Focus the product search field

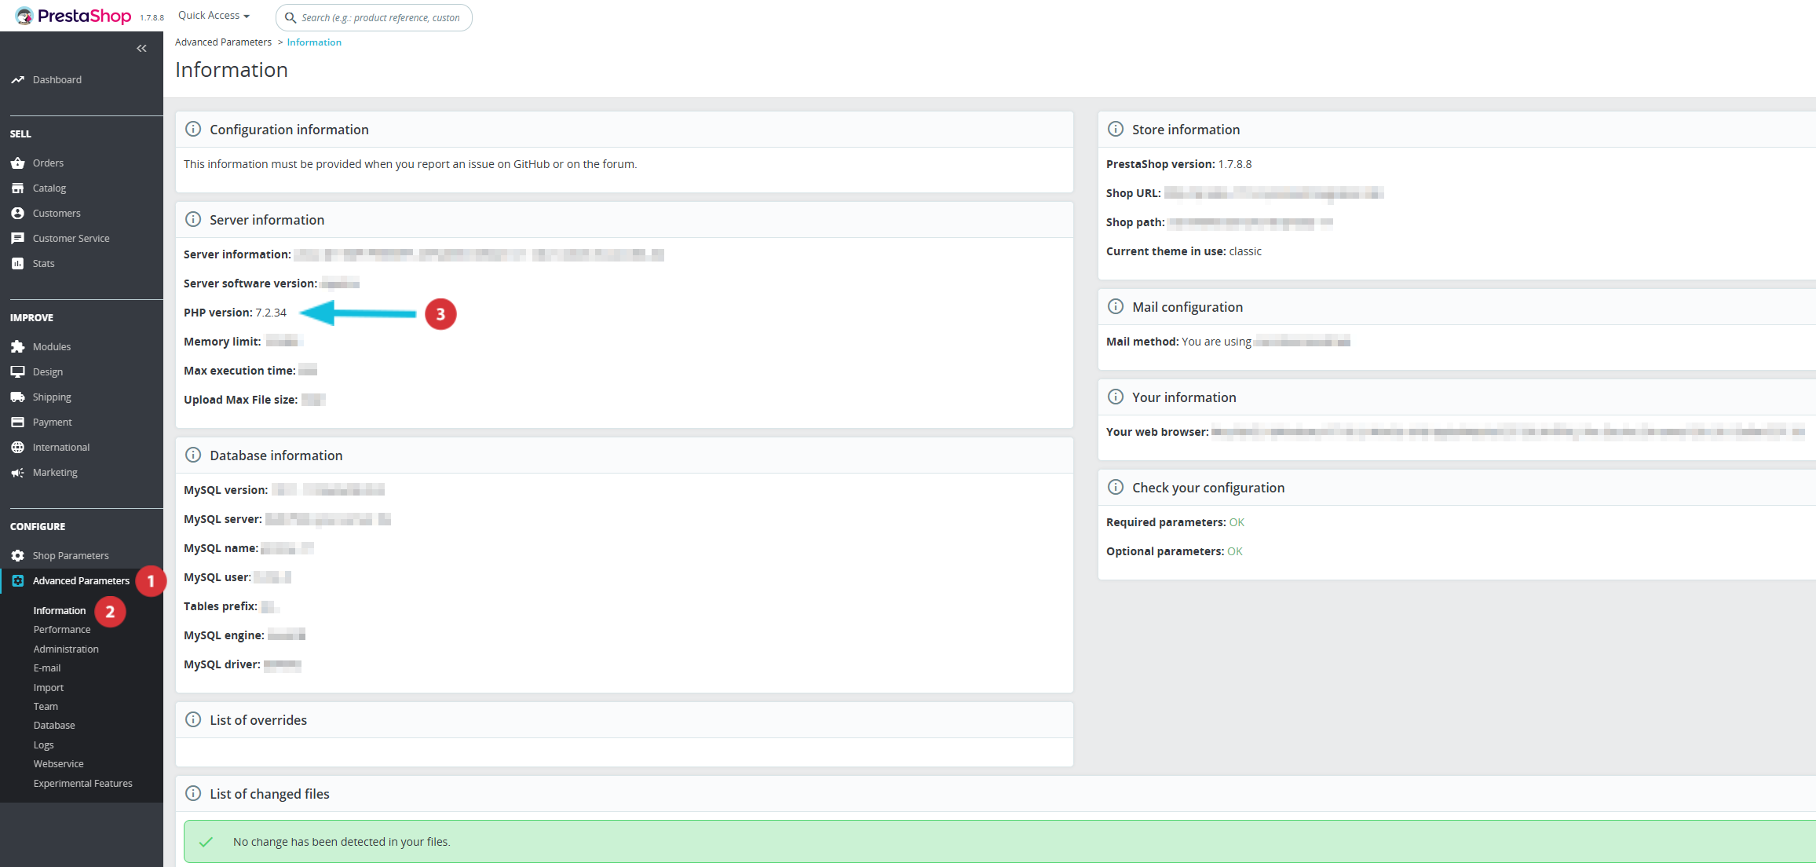381,17
